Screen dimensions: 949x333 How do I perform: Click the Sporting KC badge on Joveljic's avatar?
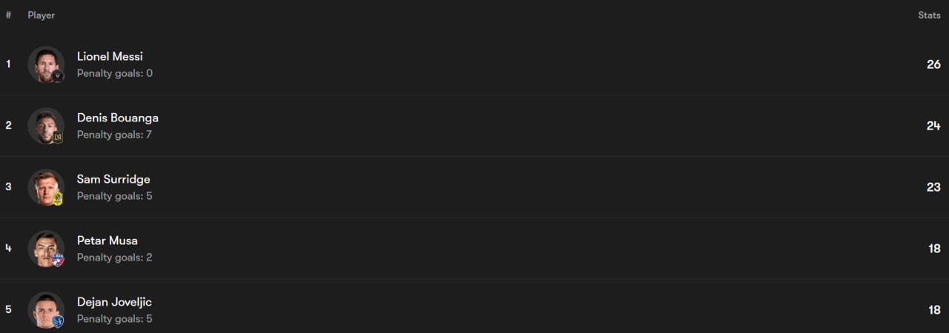coord(58,321)
